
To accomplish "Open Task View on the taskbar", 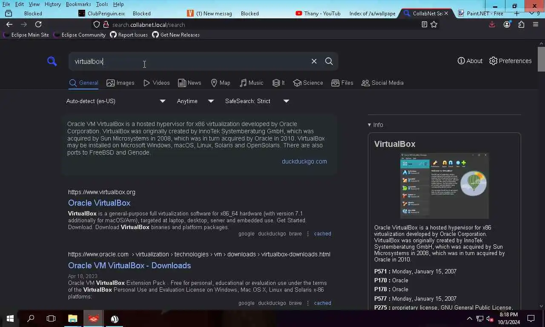I will point(51,318).
